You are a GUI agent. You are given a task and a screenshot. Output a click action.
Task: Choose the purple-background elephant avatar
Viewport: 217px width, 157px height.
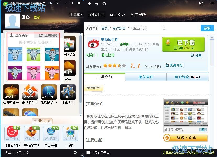pyautogui.click(x=15, y=73)
